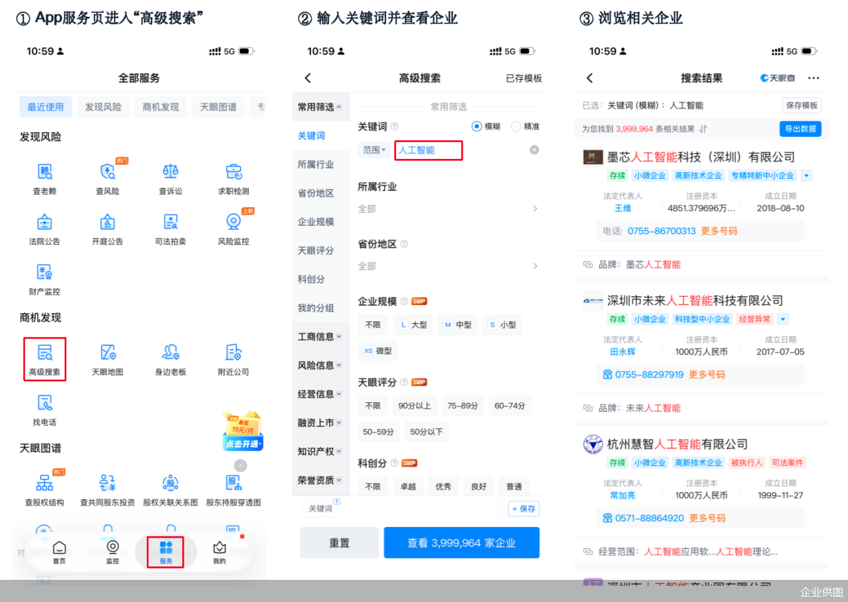Click the 人工智能 keyword input field

pyautogui.click(x=428, y=150)
